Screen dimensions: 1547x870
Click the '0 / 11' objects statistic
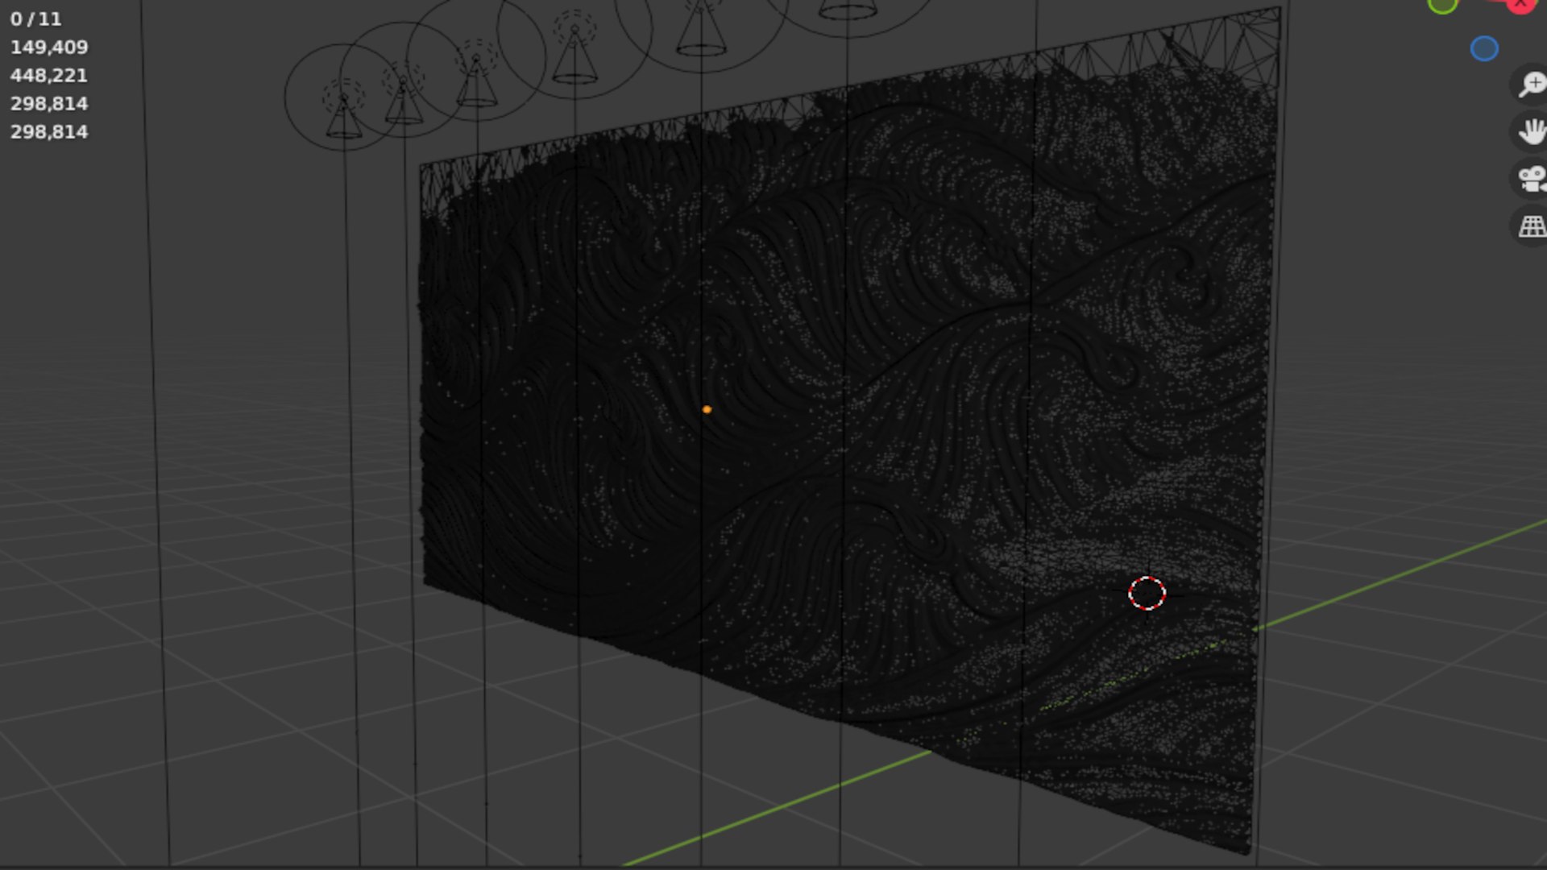click(x=35, y=19)
